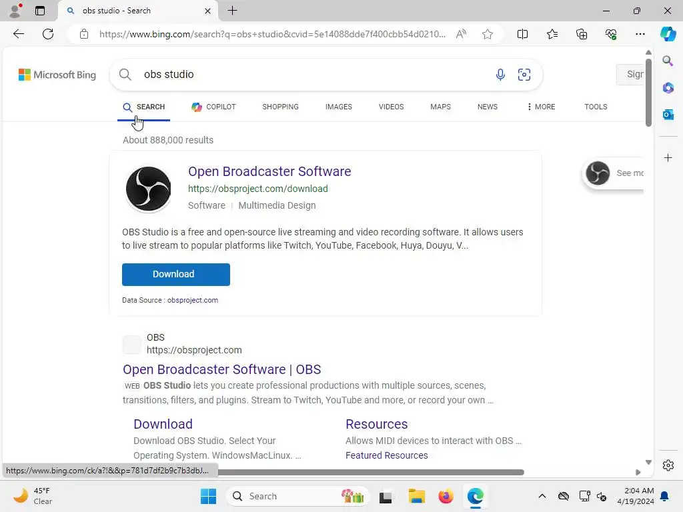The image size is (683, 512).
Task: Open the clock showing 2:04 AM
Action: coord(636,496)
